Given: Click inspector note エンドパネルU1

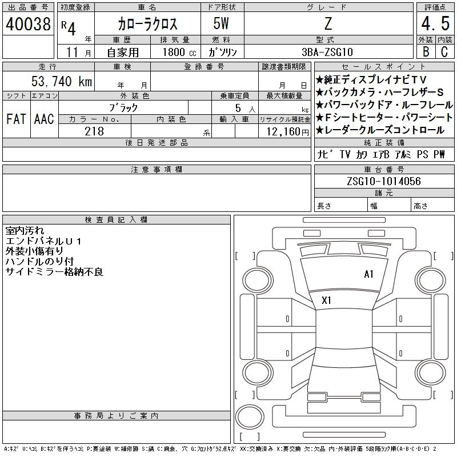Looking at the screenshot, I should (x=43, y=241).
